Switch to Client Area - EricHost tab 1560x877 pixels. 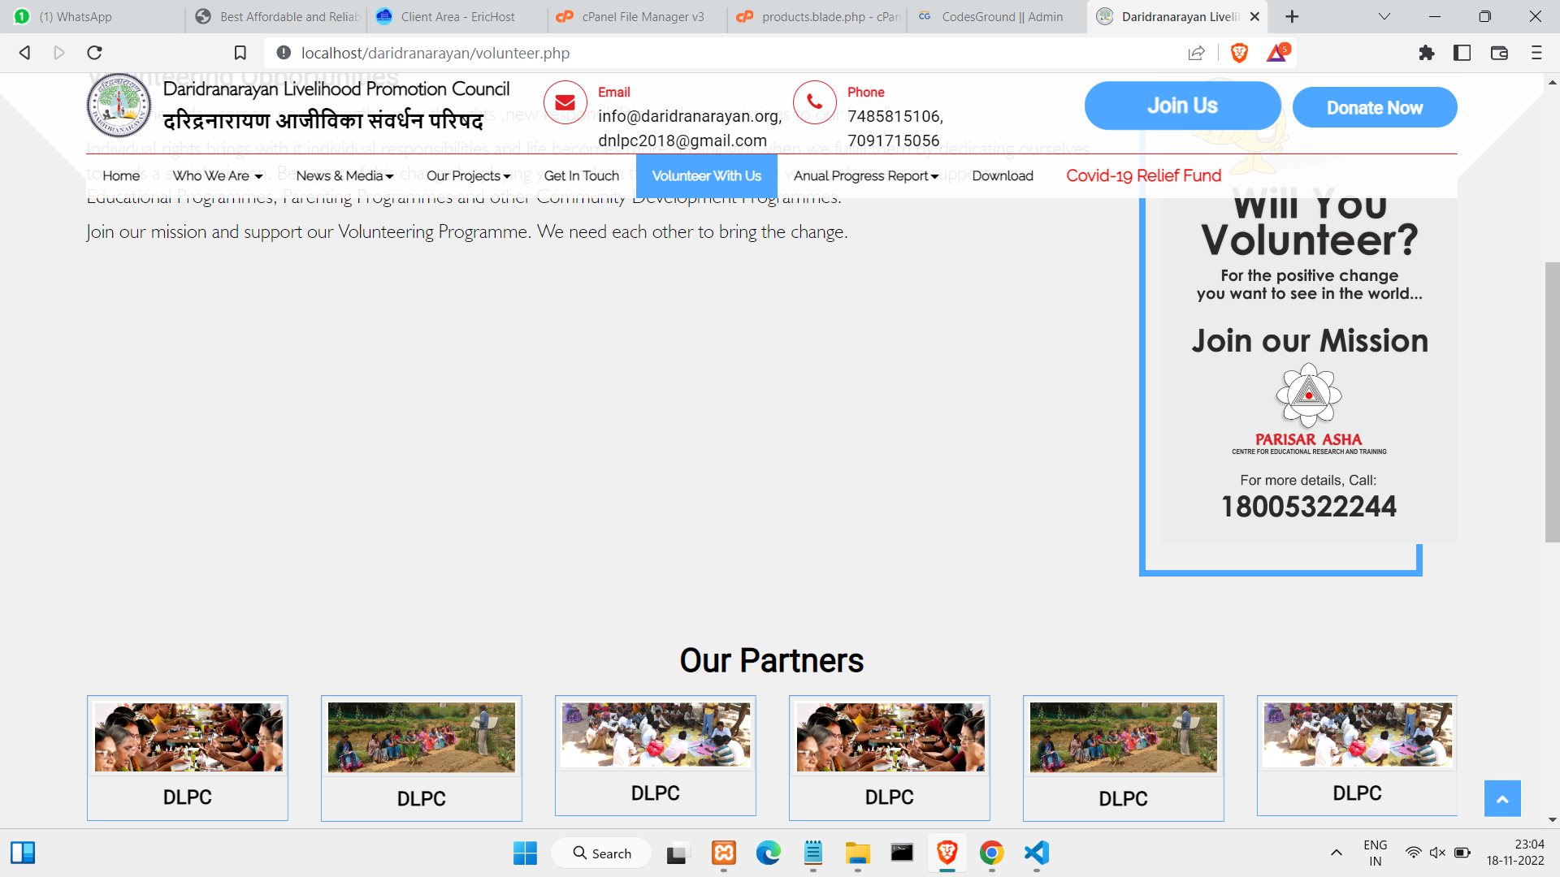(x=457, y=16)
